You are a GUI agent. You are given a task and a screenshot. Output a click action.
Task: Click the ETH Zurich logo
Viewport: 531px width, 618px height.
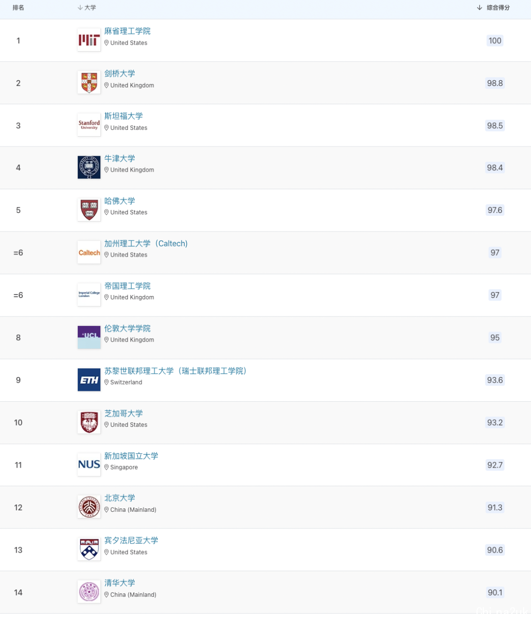tap(89, 380)
